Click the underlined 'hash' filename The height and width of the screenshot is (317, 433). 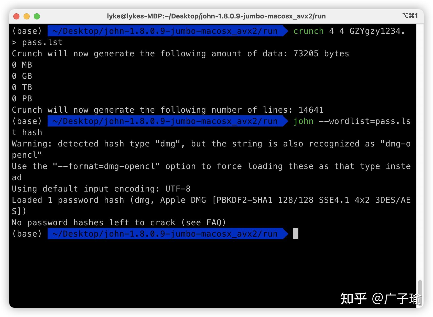pyautogui.click(x=32, y=132)
